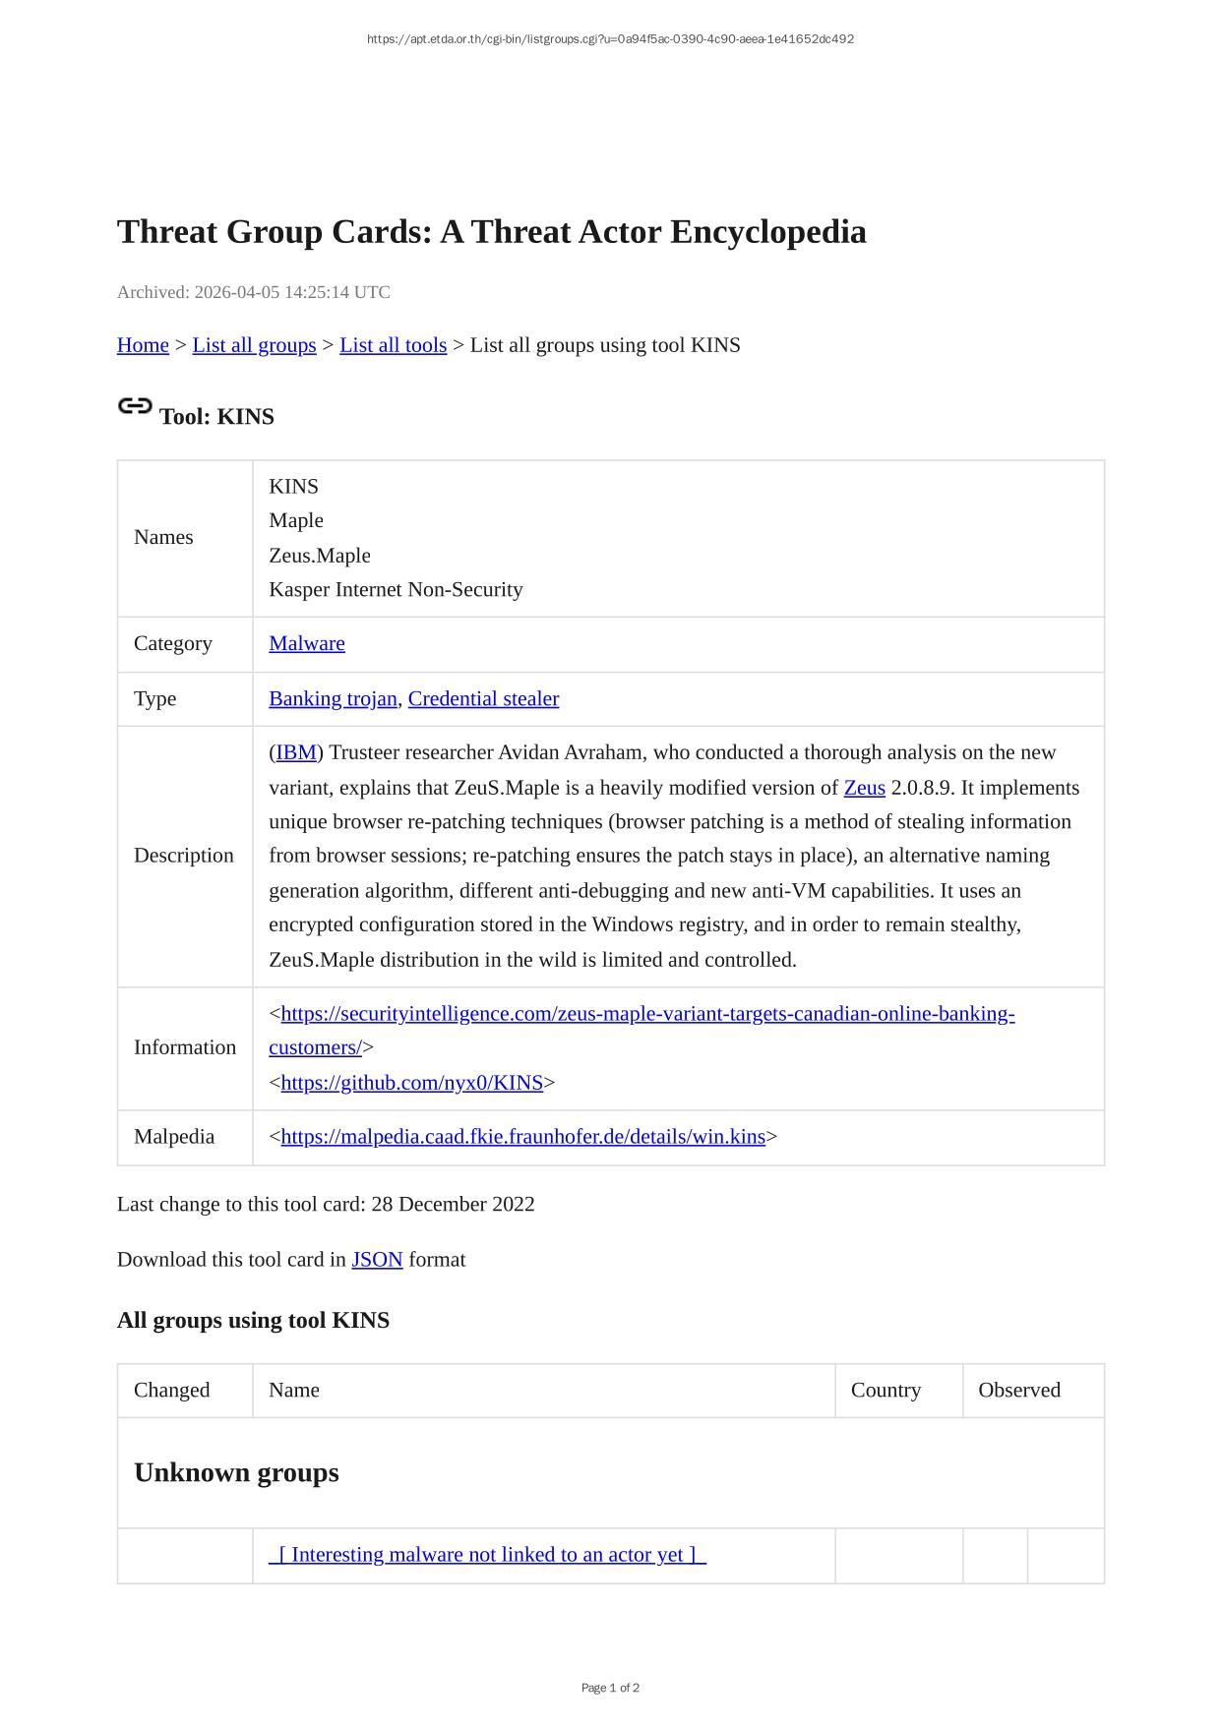Viewport: 1222px width, 1727px height.
Task: Follow the IBM link in Description
Action: point(296,752)
